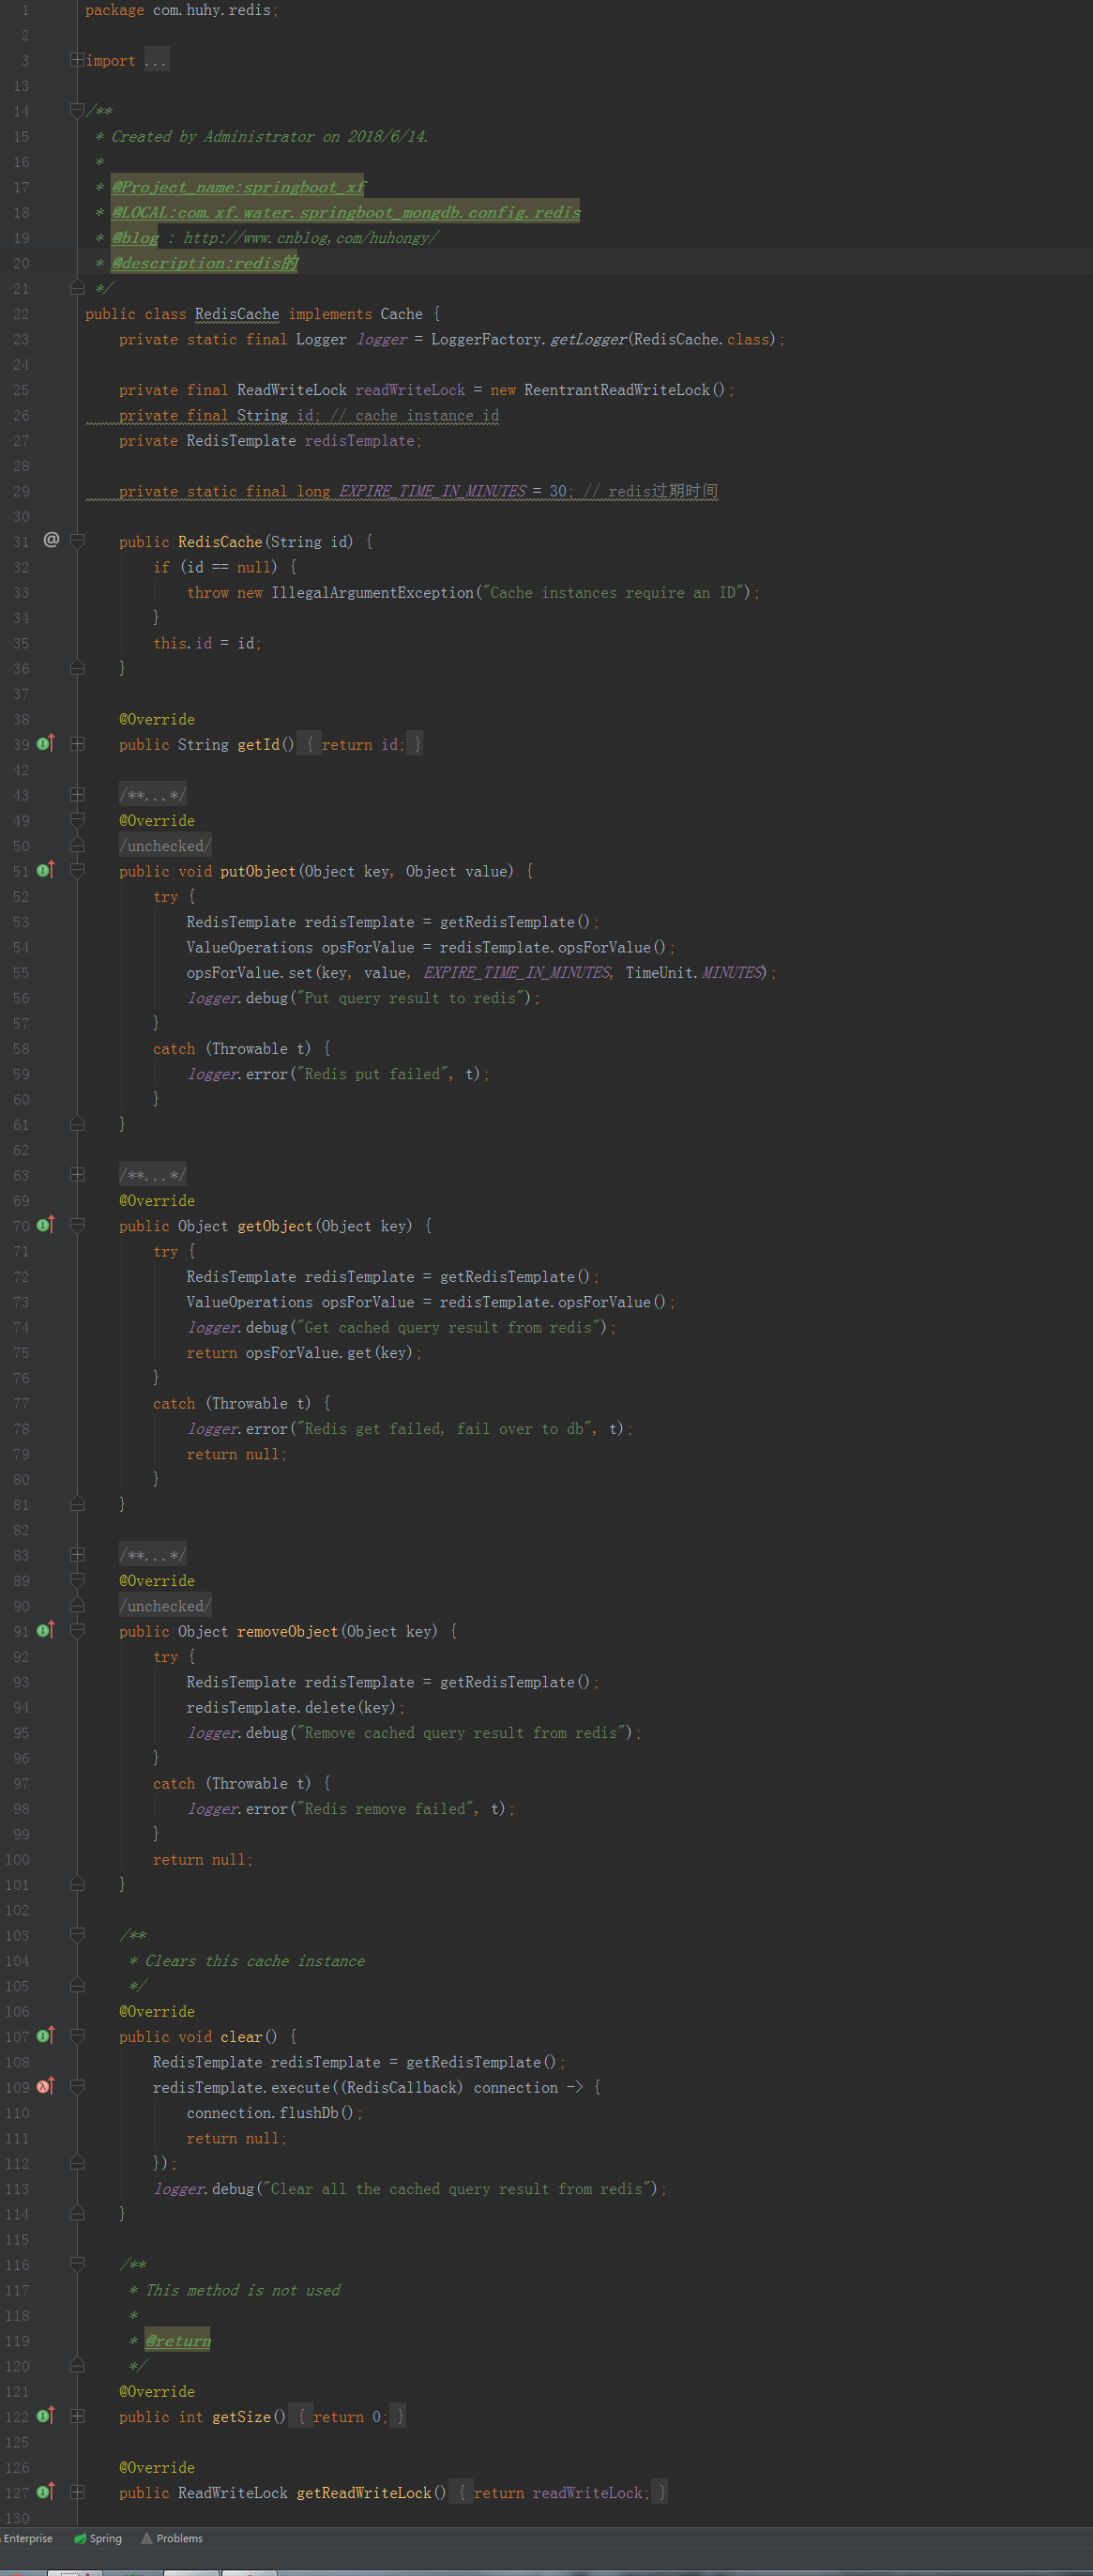1093x2576 pixels.
Task: Click the implements gutter icon beside putObject
Action: coord(45,871)
